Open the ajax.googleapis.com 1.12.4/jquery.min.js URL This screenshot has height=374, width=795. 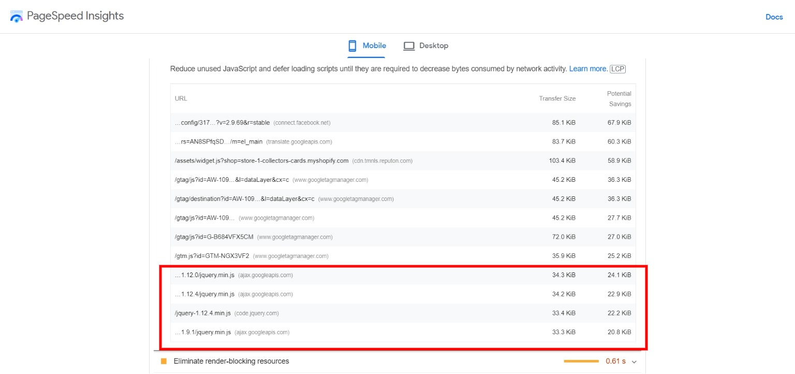[x=205, y=294]
